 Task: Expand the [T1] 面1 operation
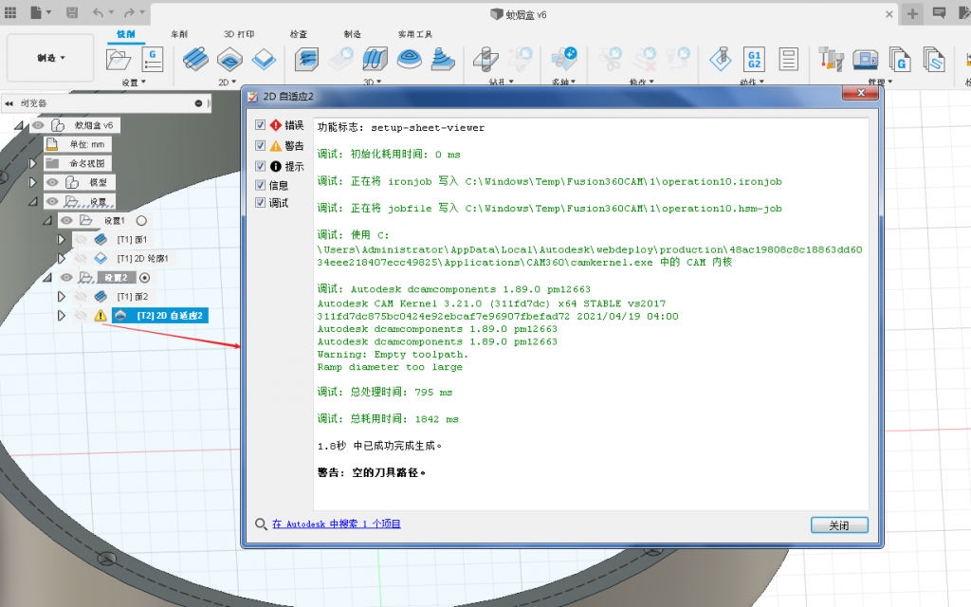click(62, 239)
